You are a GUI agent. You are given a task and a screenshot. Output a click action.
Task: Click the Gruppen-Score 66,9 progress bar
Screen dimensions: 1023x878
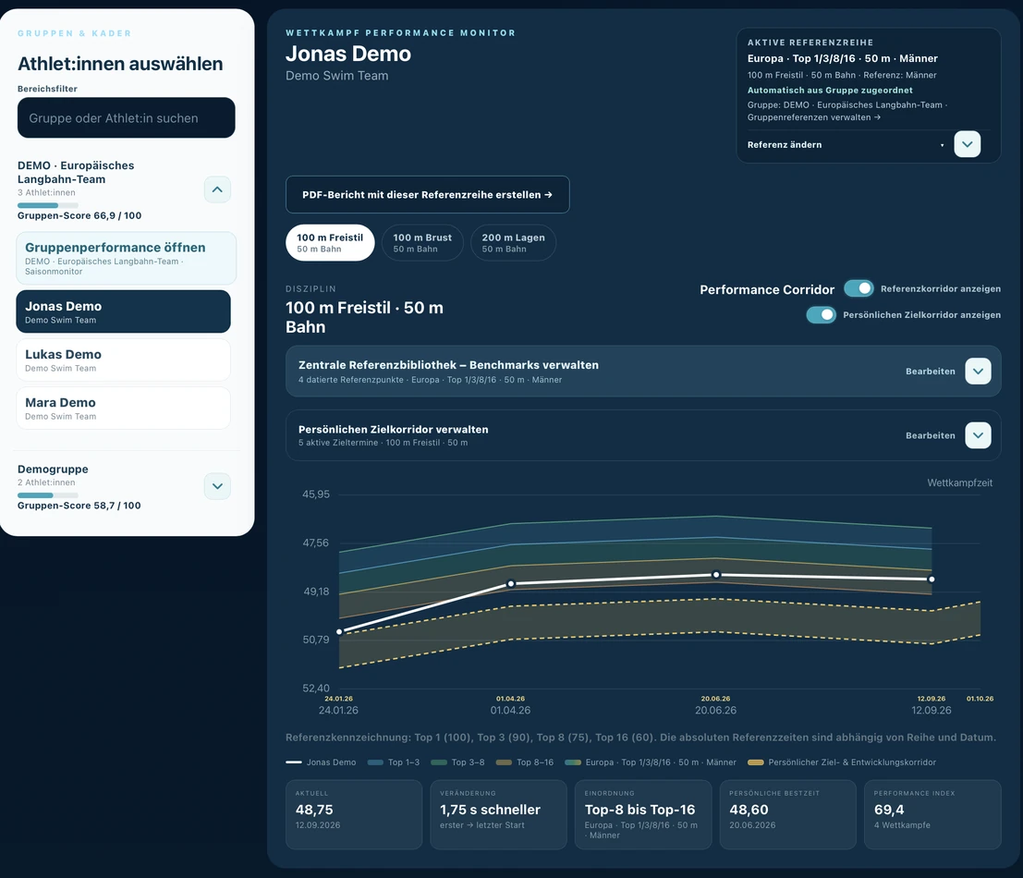pyautogui.click(x=48, y=205)
